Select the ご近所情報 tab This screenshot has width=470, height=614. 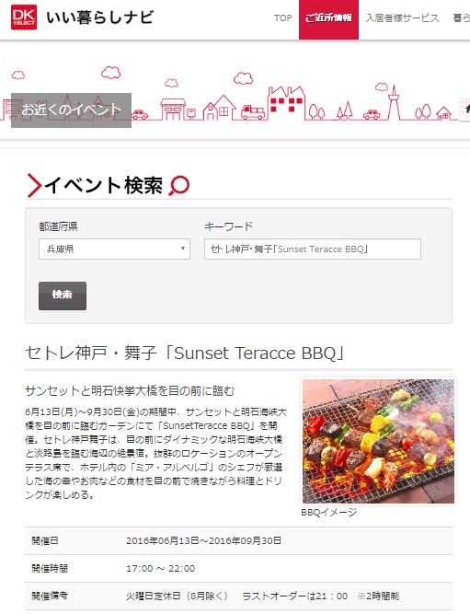328,19
